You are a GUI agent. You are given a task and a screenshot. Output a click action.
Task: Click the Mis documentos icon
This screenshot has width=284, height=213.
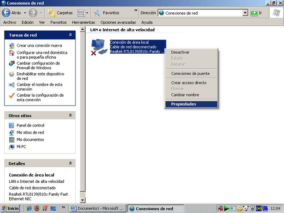pos(12,140)
